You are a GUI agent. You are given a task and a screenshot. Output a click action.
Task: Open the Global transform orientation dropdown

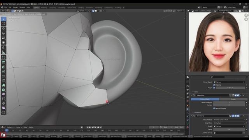(x=82, y=11)
